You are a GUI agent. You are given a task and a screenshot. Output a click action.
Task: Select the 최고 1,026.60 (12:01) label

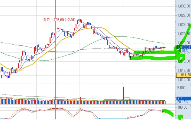coord(59,20)
